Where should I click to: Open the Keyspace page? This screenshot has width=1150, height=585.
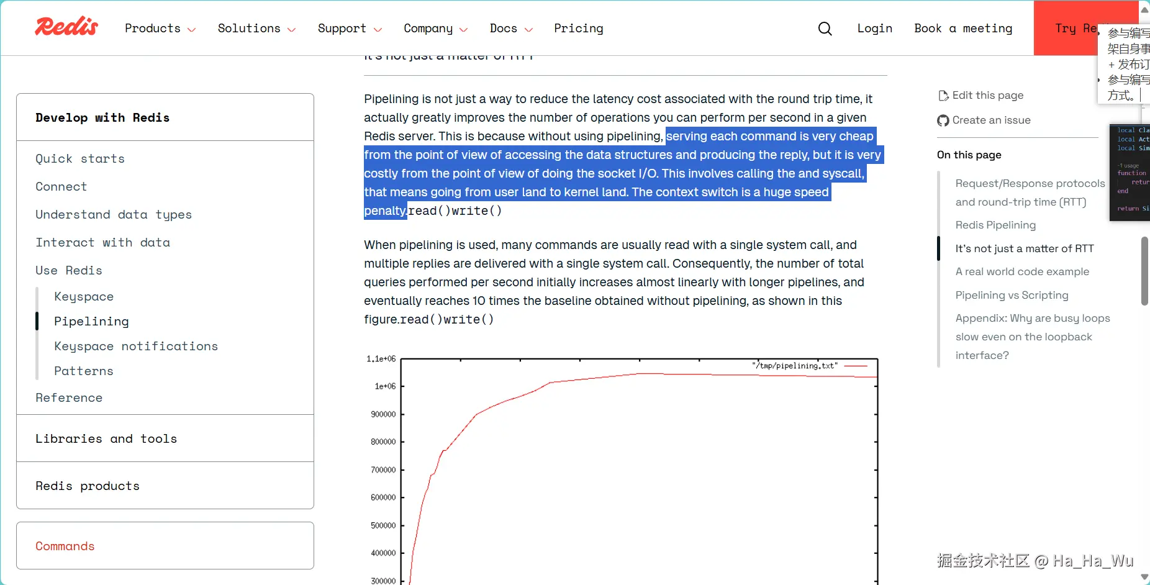pos(84,296)
